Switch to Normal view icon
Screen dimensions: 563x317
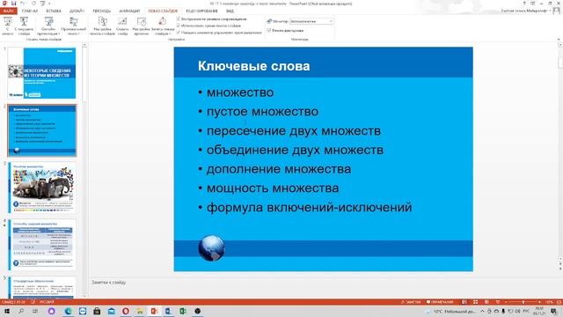point(464,302)
